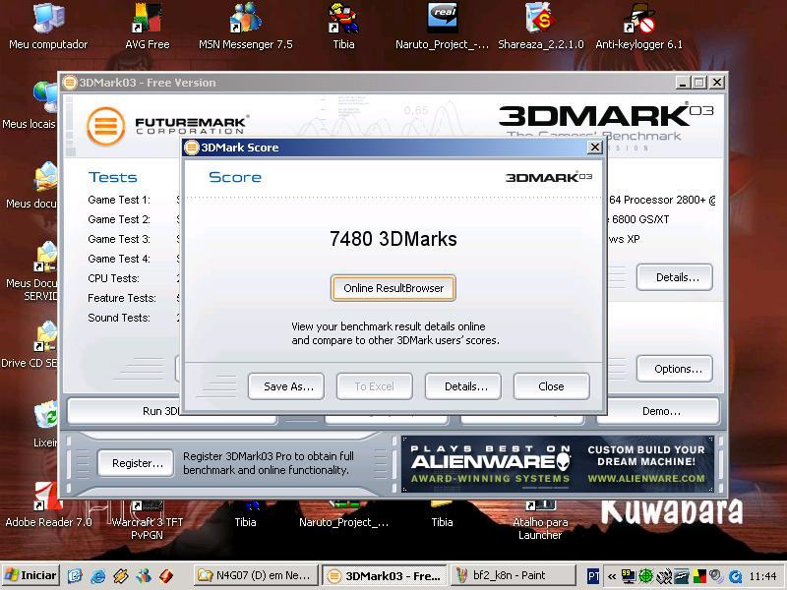Click Show Desktop quick launch icon
The width and height of the screenshot is (787, 590).
click(75, 575)
